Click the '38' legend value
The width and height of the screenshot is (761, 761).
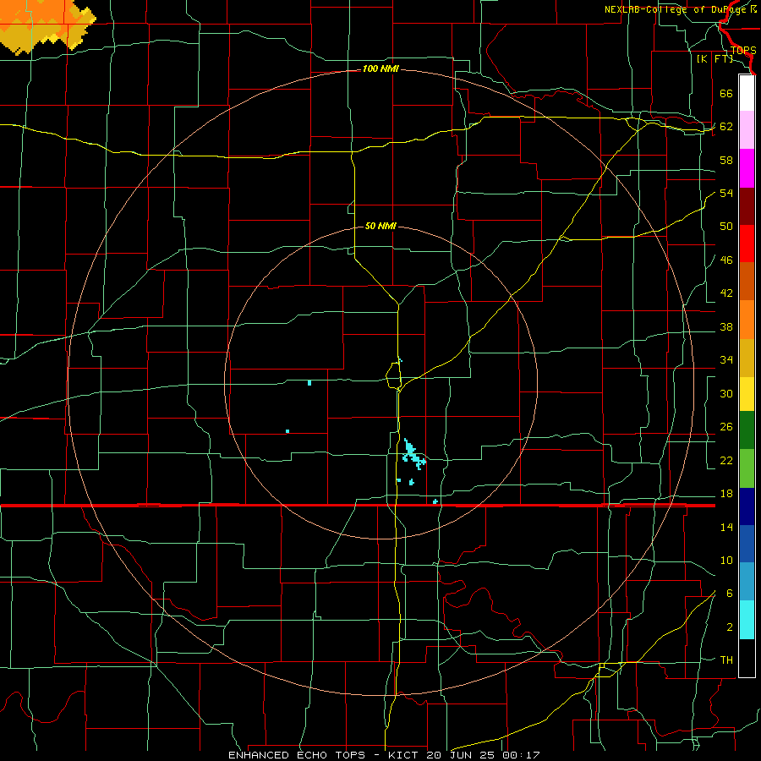(726, 326)
